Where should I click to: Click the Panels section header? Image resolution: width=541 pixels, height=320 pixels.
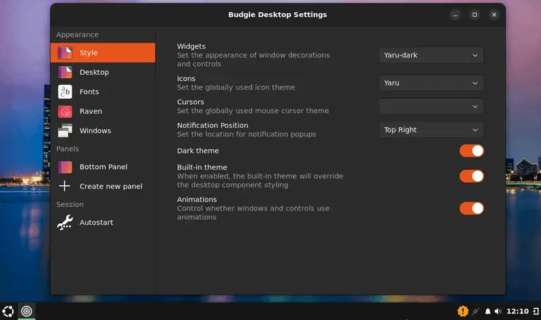68,149
